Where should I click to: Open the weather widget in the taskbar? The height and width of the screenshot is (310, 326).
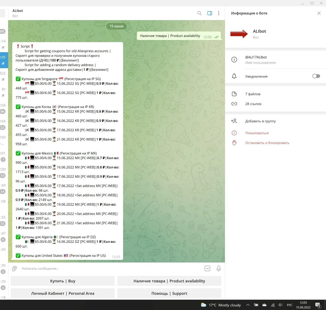click(221, 305)
